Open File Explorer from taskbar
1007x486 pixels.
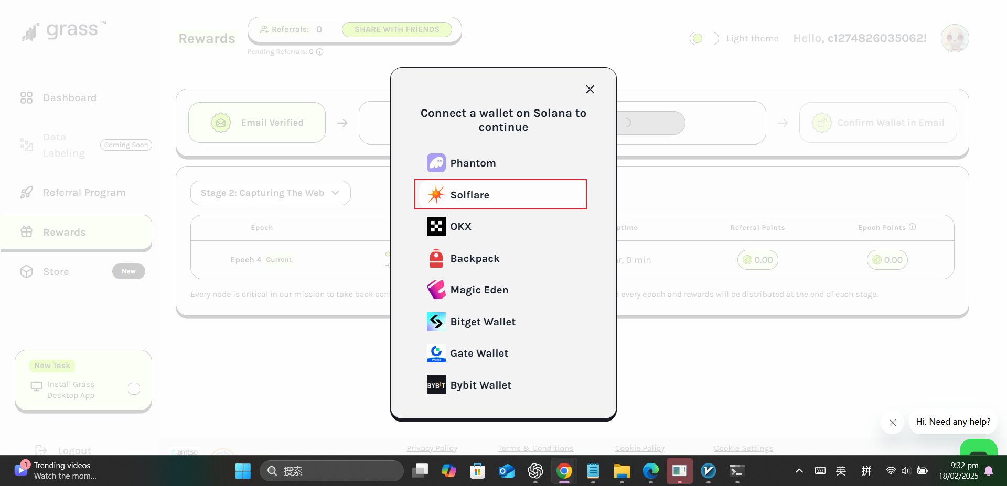click(x=622, y=471)
